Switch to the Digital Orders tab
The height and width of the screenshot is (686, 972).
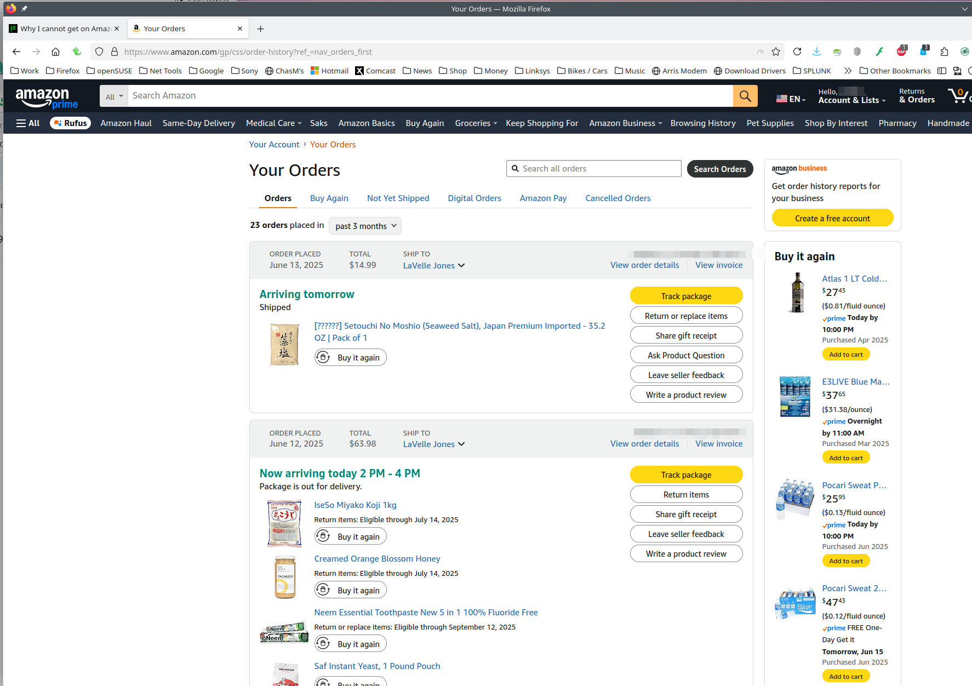474,198
